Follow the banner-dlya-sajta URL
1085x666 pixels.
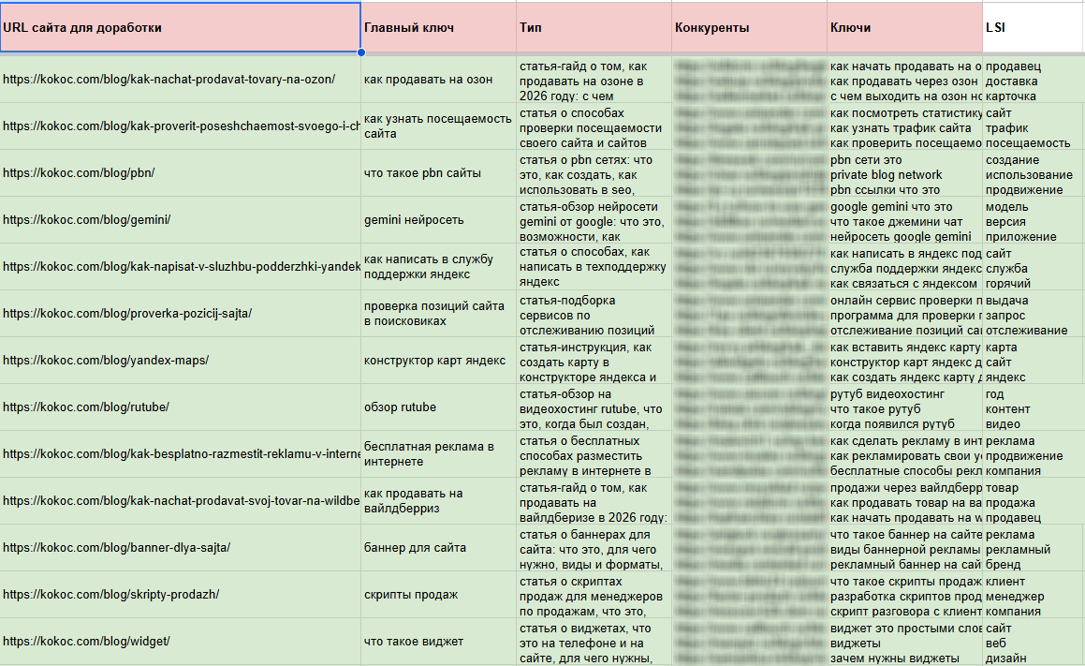116,548
